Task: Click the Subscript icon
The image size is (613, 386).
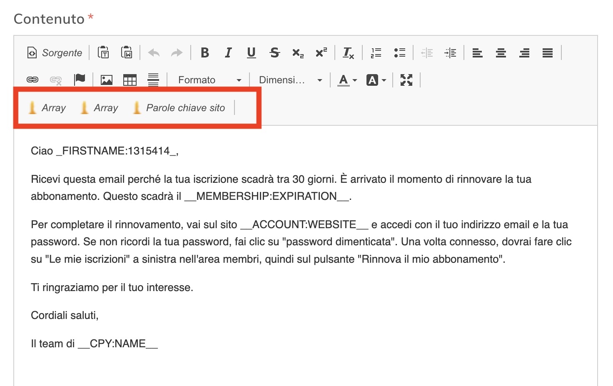Action: (298, 53)
